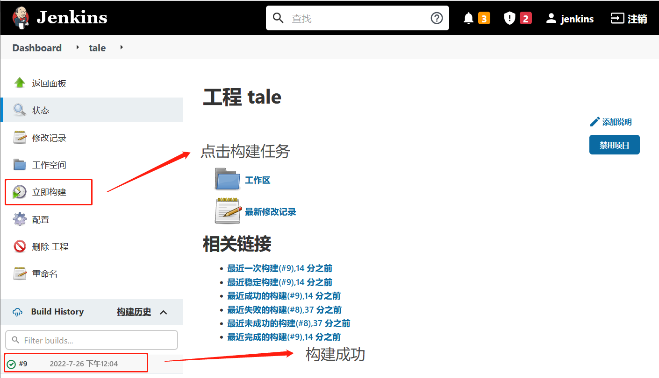The height and width of the screenshot is (378, 659).
Task: Click the 最新修改记录 notepad icon
Action: [228, 211]
